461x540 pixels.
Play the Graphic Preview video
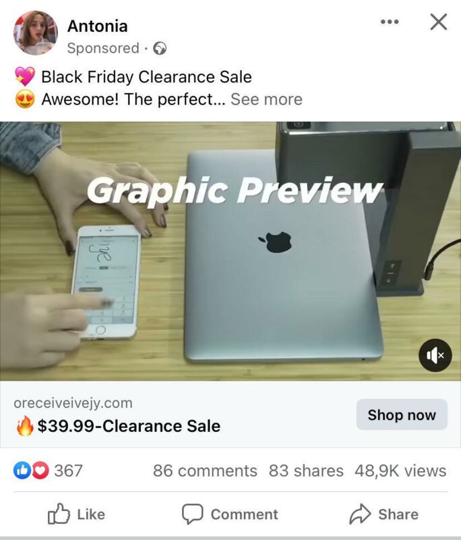click(x=230, y=251)
